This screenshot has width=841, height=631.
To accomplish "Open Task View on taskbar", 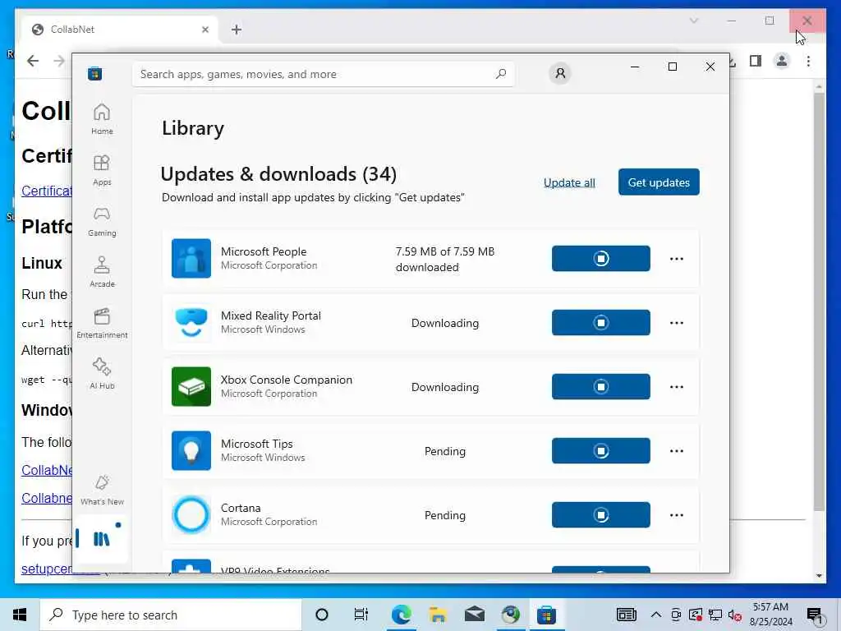I will point(361,615).
